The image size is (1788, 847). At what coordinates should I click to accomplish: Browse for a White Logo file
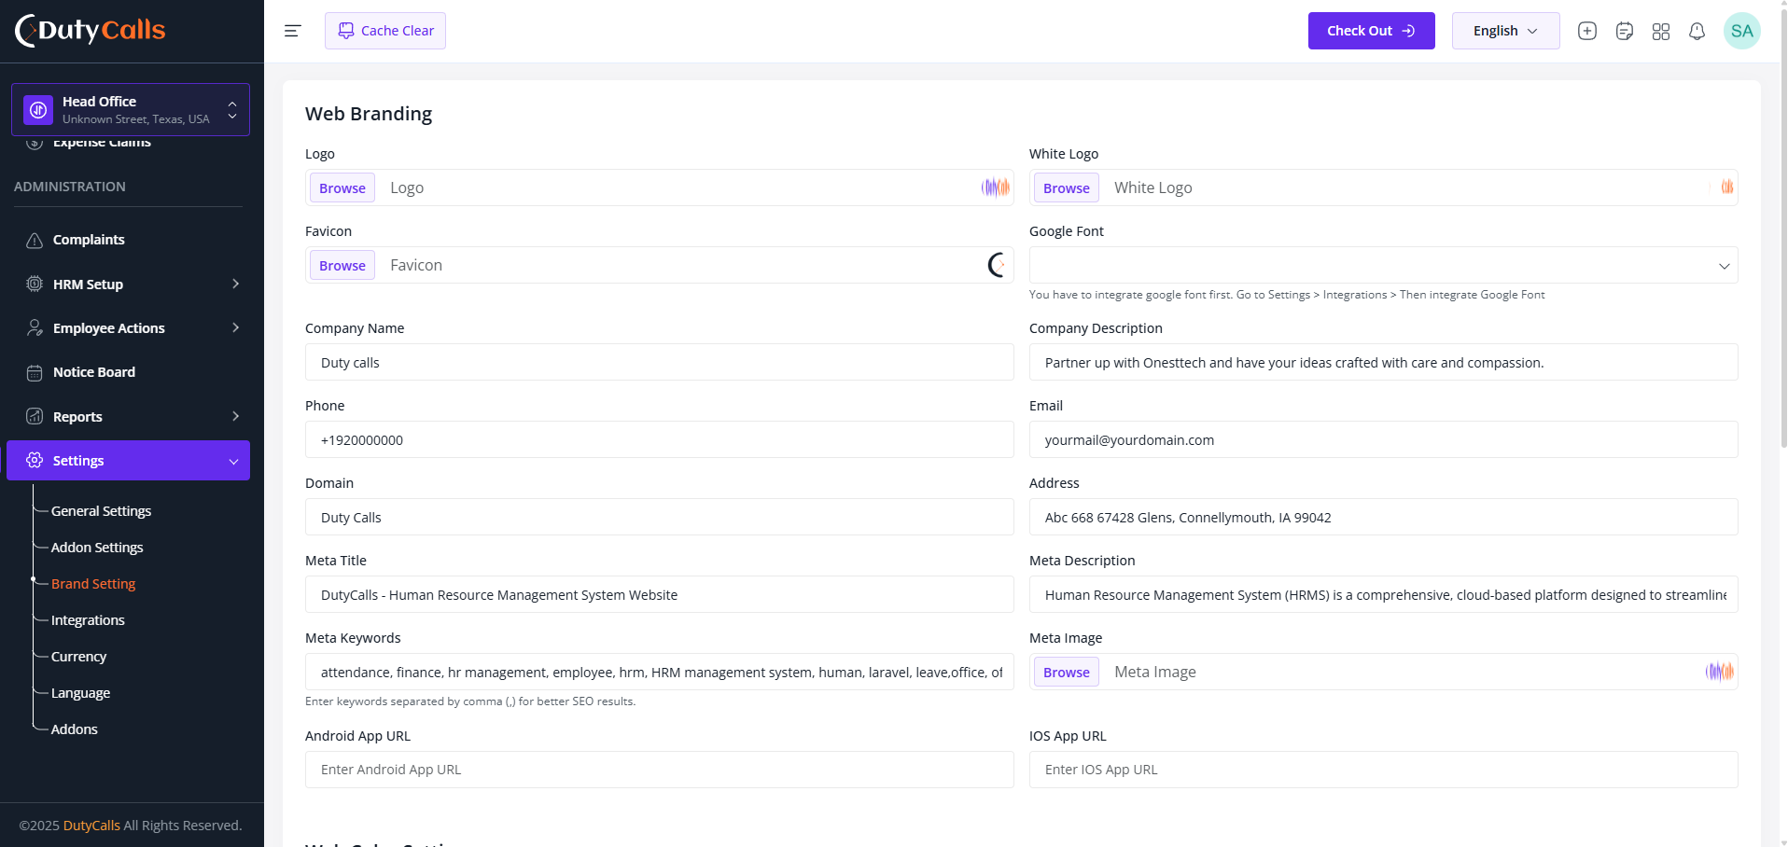pyautogui.click(x=1067, y=187)
